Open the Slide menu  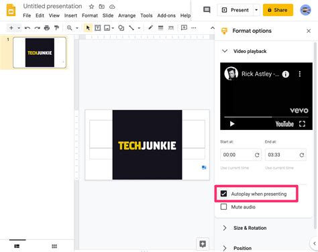[x=108, y=15]
